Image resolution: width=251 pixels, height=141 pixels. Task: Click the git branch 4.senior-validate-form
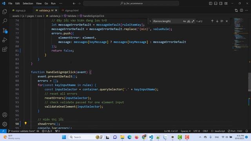22,131
